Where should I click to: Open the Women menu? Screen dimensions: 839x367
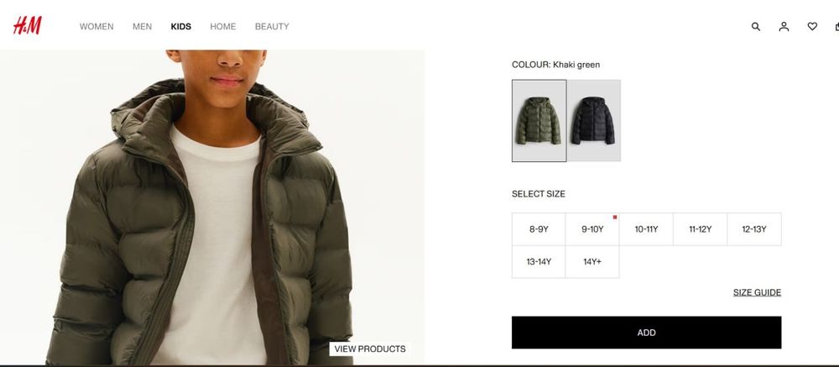[96, 26]
